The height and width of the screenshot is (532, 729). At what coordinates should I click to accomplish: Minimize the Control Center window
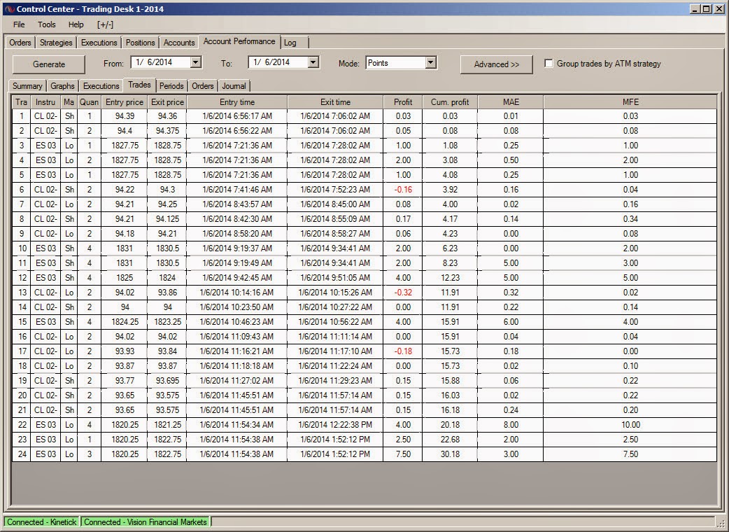click(x=695, y=9)
